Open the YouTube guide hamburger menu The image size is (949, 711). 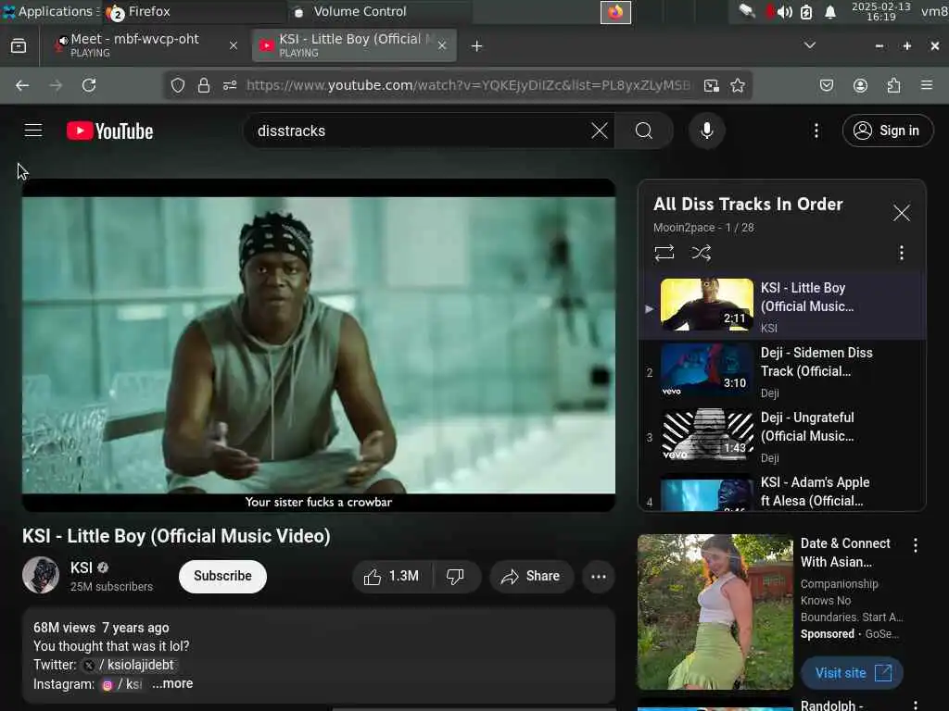point(33,131)
